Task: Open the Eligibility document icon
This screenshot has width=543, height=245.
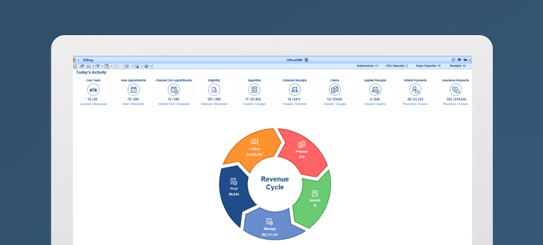Action: tap(214, 90)
